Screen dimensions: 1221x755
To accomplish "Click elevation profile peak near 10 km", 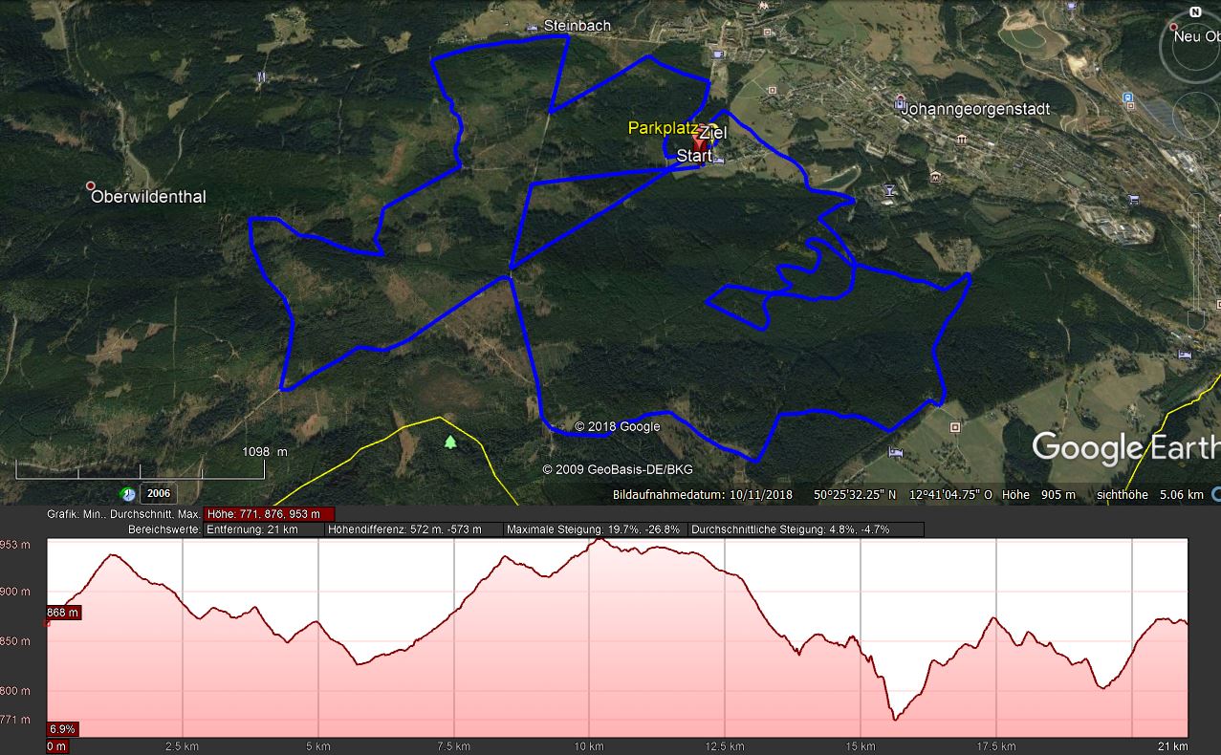I will (x=600, y=540).
